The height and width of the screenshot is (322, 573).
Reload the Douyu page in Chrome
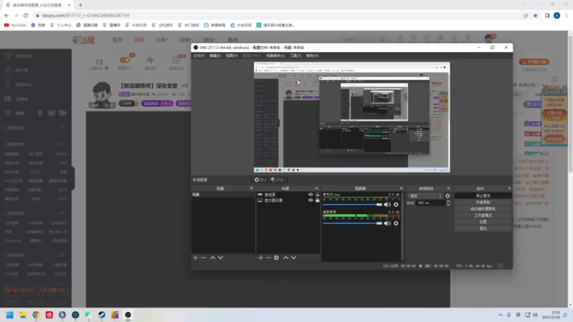coord(26,15)
